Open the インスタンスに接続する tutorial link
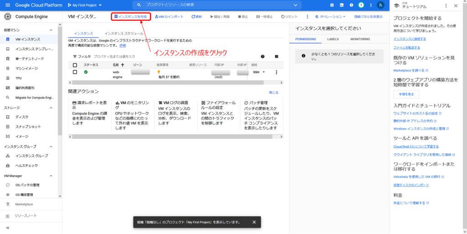This screenshot has width=467, height=234. coord(410,39)
